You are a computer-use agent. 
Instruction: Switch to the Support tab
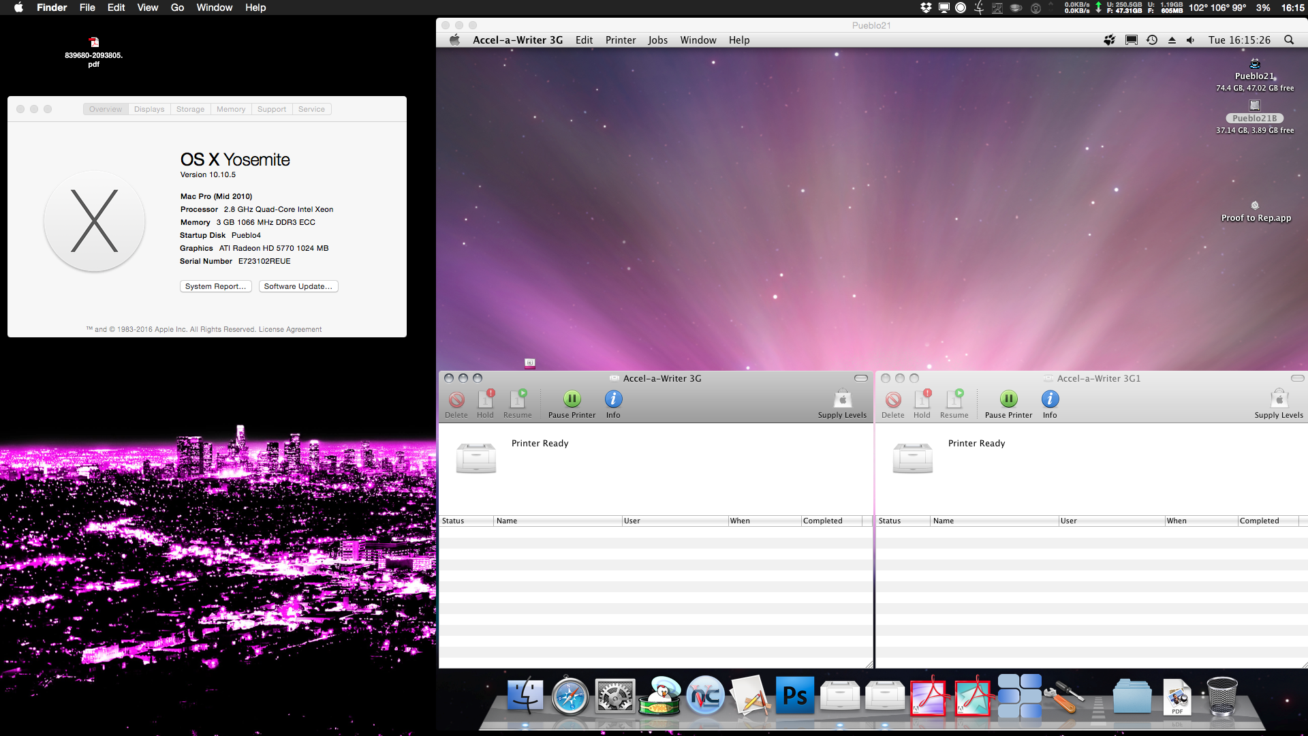(x=272, y=109)
